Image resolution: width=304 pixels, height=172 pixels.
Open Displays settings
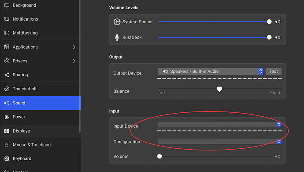[x=40, y=131]
